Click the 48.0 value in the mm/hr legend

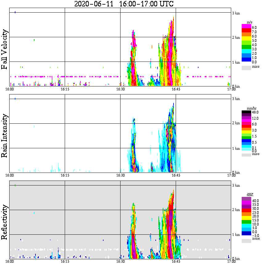pyautogui.click(x=255, y=112)
